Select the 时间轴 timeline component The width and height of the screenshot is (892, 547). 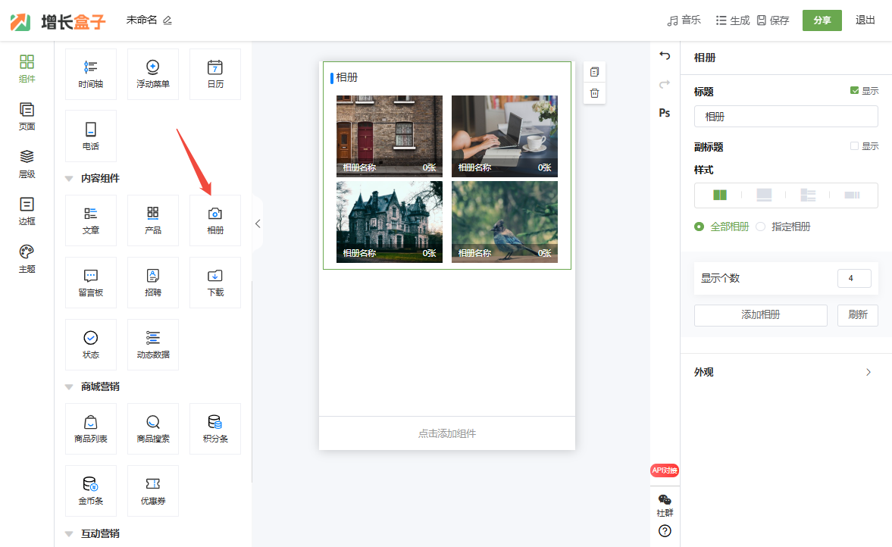point(91,73)
